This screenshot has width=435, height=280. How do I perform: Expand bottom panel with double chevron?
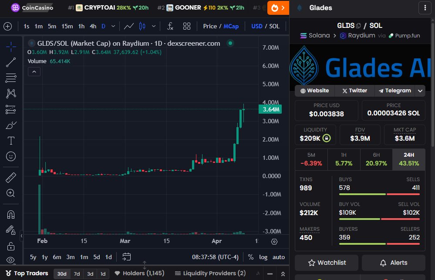[283, 274]
